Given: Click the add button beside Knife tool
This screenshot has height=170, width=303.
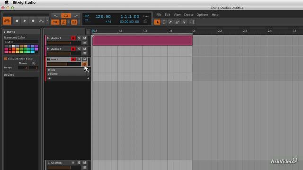Looking at the screenshot, I should click(191, 22).
